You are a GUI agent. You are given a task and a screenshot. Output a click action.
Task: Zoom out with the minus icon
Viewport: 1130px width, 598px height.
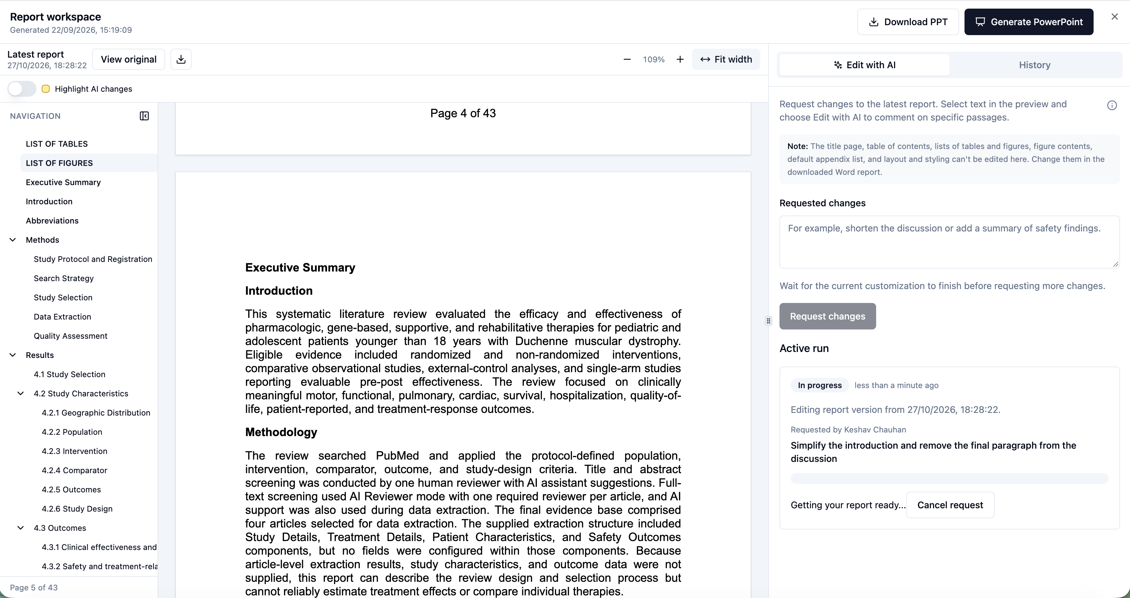pos(627,59)
